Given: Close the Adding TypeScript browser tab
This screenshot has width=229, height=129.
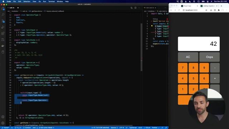Looking at the screenshot, I should pyautogui.click(x=217, y=6).
